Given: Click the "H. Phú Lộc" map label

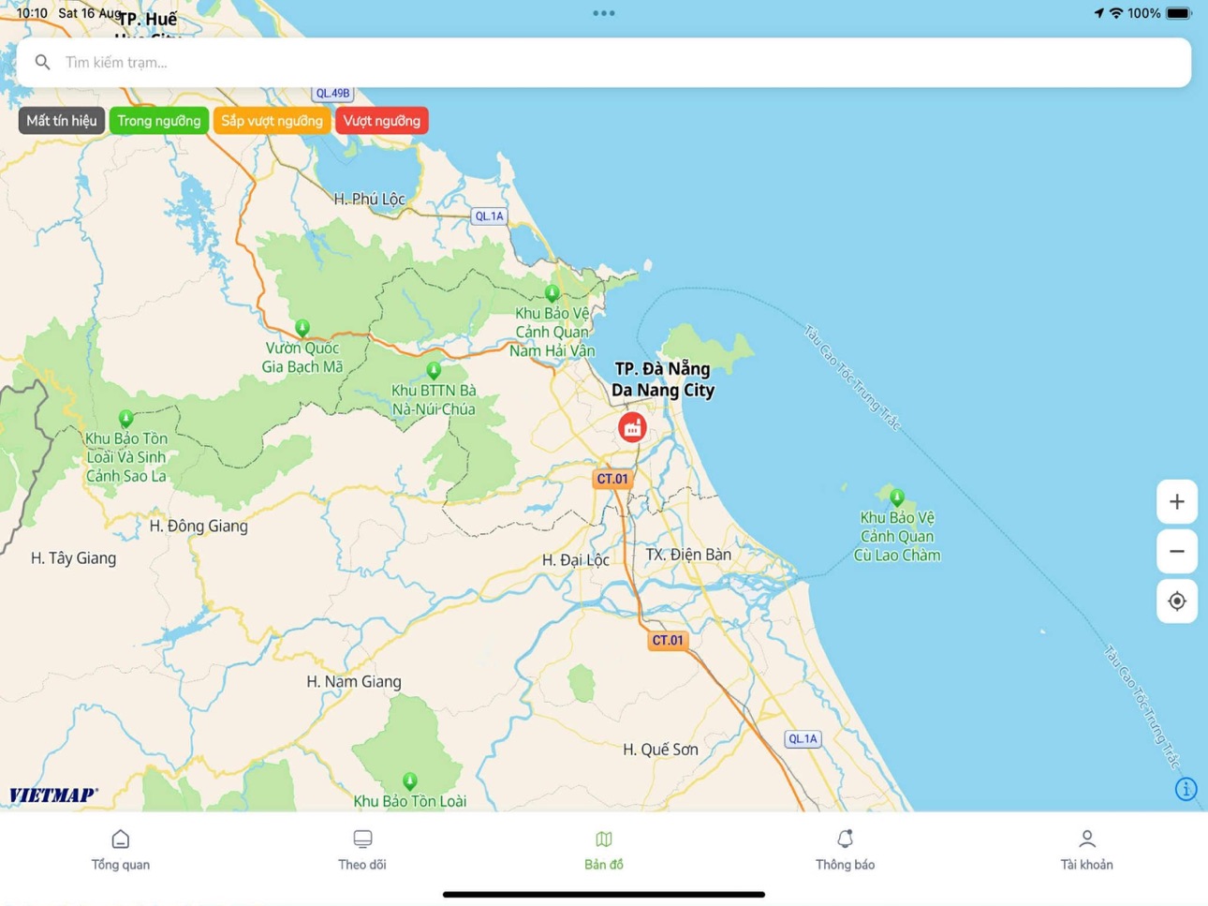Looking at the screenshot, I should click(x=370, y=199).
